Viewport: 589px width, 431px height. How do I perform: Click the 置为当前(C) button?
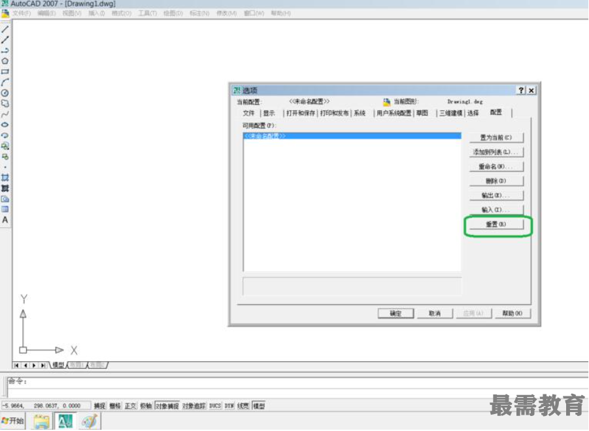[x=496, y=138]
